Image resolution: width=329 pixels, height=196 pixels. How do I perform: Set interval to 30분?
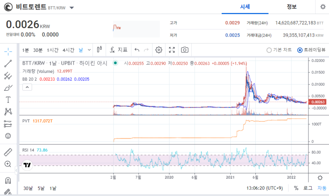38,50
